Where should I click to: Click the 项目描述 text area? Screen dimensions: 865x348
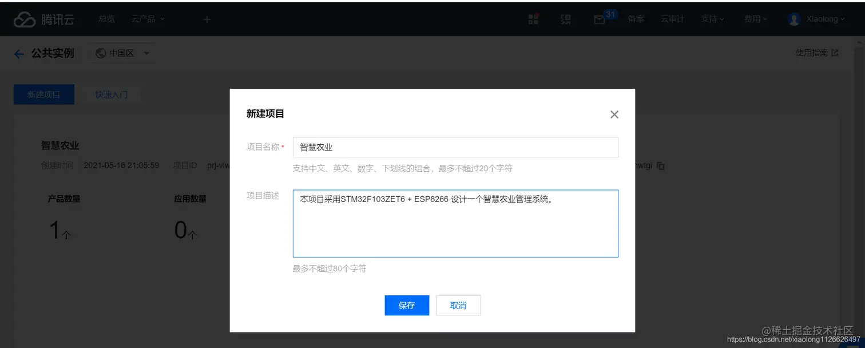pos(455,224)
